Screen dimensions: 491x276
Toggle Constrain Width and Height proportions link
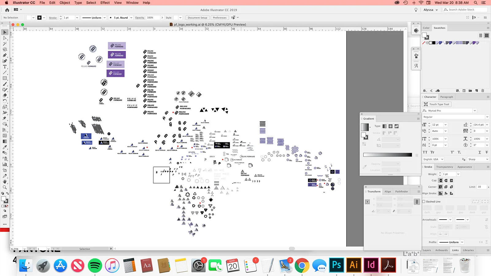(x=417, y=201)
